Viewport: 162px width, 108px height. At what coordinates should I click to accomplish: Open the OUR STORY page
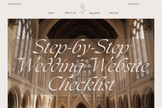point(15,4)
